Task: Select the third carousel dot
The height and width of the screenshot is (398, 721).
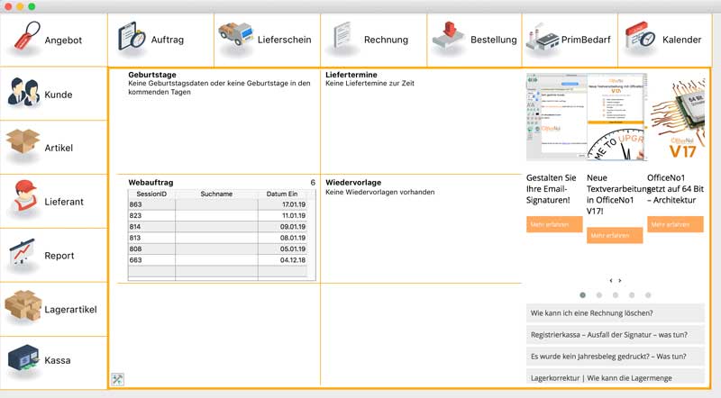Action: (x=616, y=295)
